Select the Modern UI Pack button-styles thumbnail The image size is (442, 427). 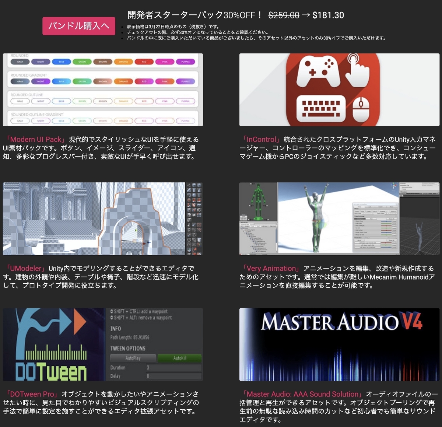pos(103,90)
